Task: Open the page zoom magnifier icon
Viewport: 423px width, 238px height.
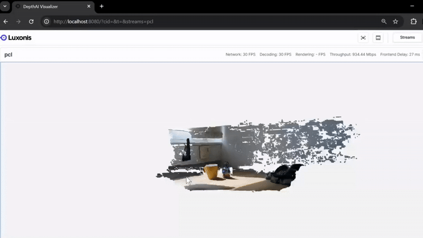Action: point(384,22)
